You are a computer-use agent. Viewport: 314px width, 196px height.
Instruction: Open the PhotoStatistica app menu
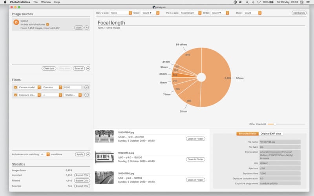(20, 2)
